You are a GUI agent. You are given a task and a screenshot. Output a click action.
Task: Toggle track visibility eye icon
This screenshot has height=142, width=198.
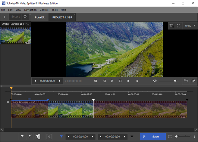pyautogui.click(x=8, y=102)
